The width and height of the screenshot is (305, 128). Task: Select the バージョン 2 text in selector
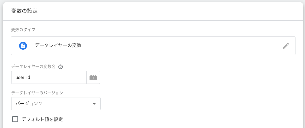29,104
